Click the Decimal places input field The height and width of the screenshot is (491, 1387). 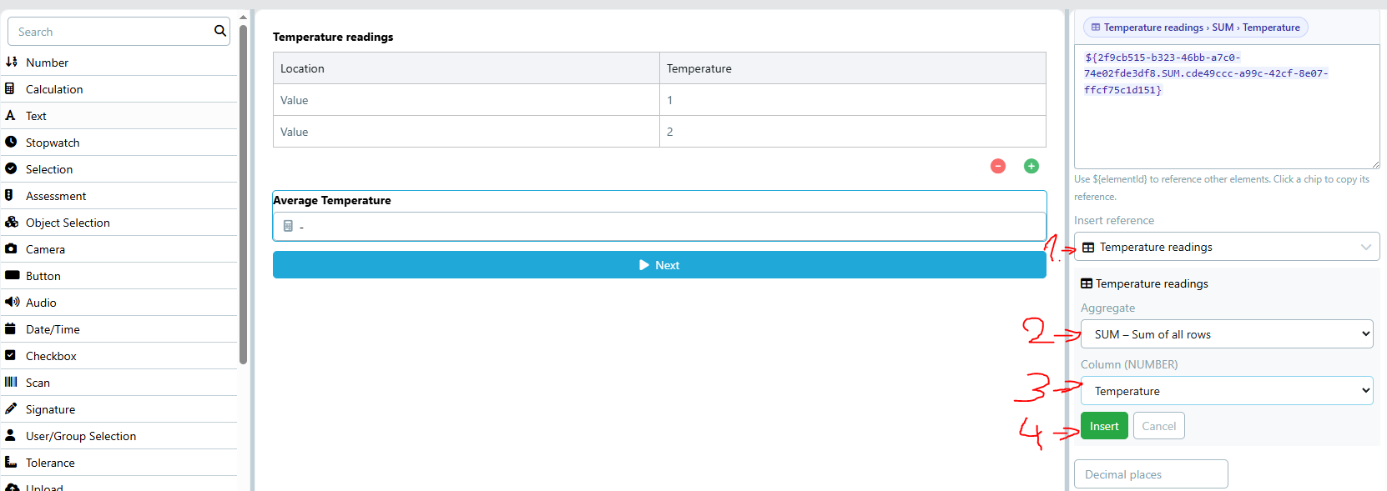1151,474
